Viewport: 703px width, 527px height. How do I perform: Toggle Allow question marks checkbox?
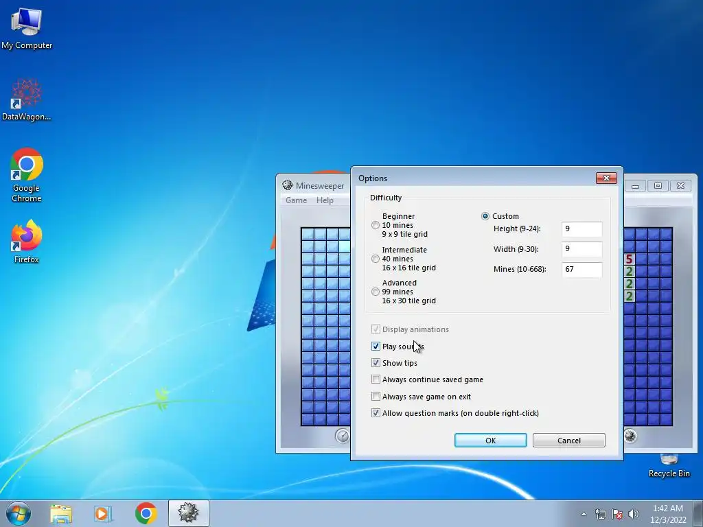click(376, 412)
